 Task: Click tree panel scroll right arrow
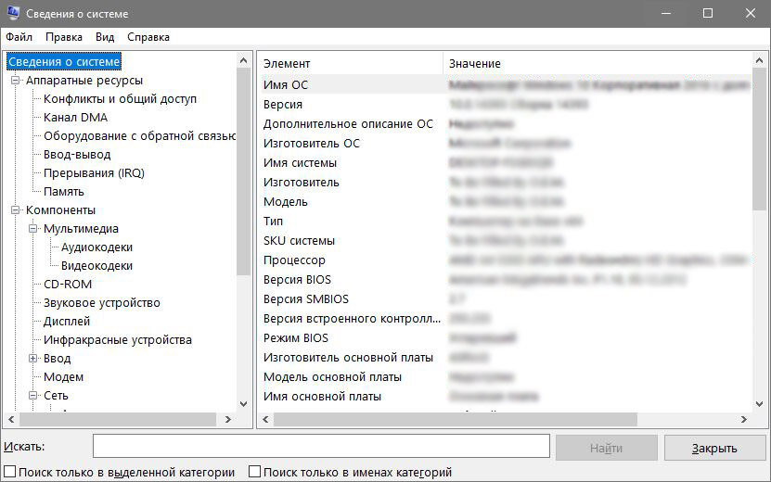pos(227,420)
